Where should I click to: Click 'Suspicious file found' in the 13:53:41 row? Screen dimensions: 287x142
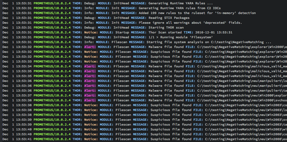pos(171,139)
